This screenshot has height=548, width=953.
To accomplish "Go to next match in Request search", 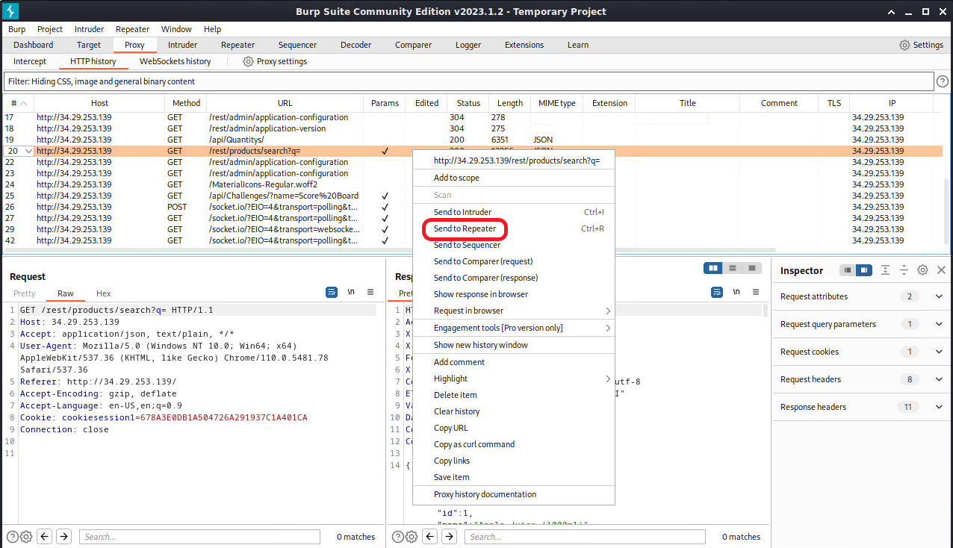I will click(64, 536).
